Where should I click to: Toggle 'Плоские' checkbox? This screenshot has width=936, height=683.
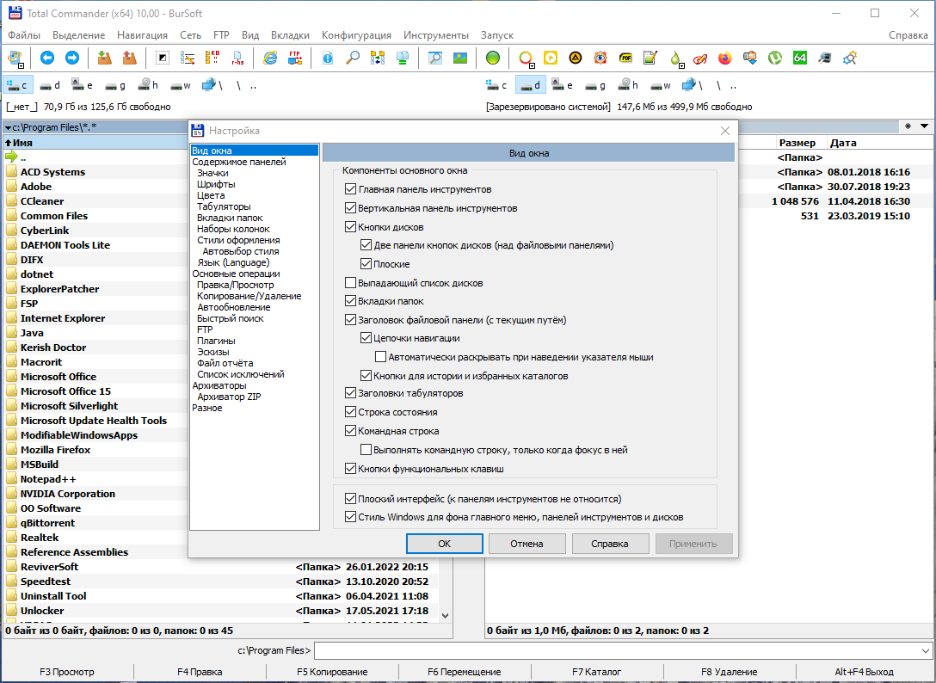tap(366, 264)
